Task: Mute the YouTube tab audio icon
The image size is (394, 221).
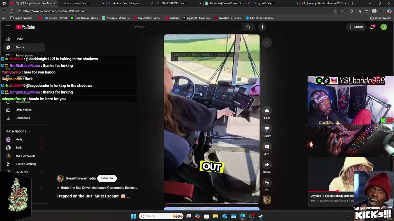Action: click(17, 3)
